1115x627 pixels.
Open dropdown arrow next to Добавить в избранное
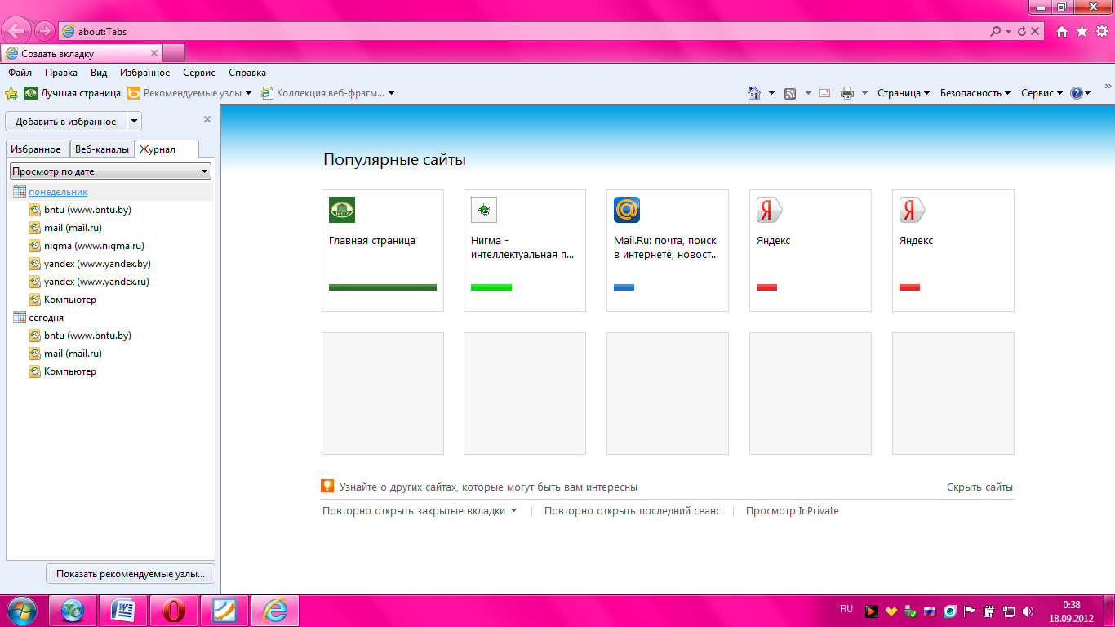click(135, 122)
